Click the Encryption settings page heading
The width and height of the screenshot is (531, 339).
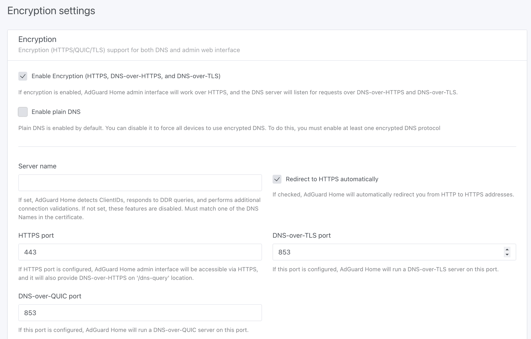tap(51, 11)
